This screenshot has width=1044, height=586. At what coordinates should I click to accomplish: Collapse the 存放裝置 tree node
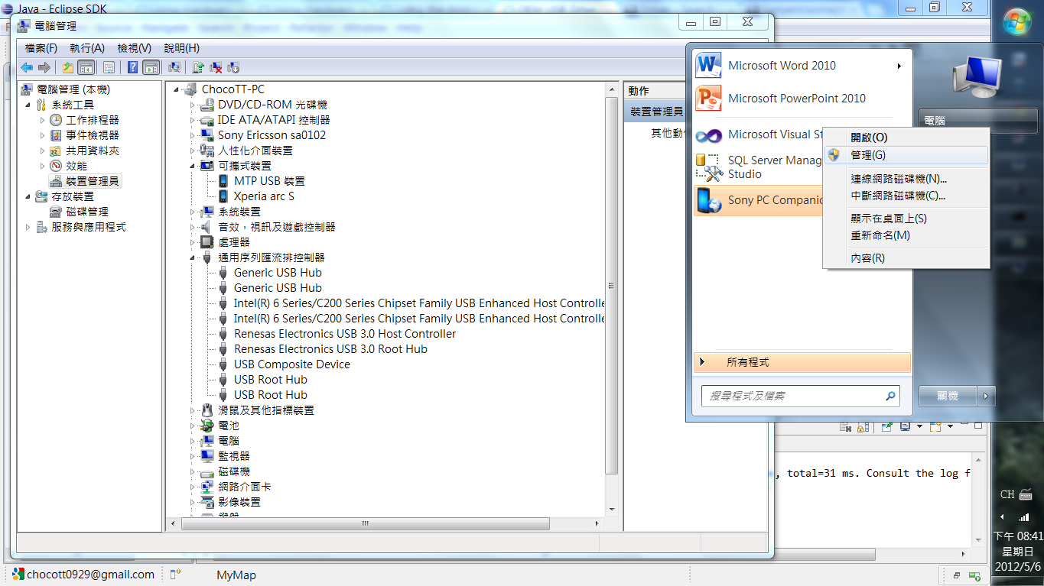click(29, 196)
